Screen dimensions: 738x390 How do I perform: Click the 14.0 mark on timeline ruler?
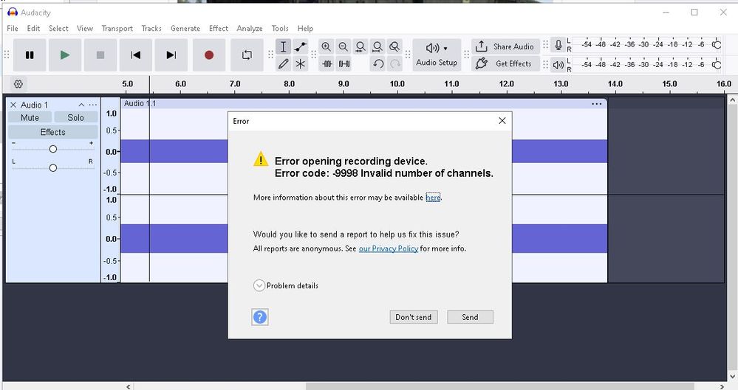click(615, 84)
